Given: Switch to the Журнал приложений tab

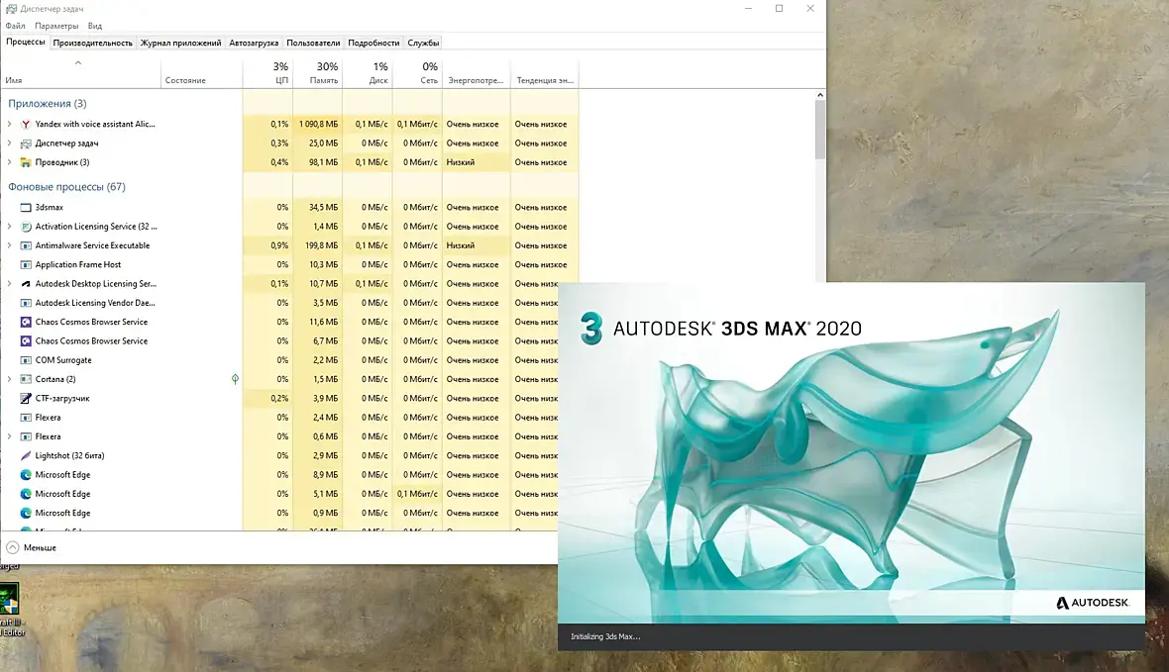Looking at the screenshot, I should point(180,44).
